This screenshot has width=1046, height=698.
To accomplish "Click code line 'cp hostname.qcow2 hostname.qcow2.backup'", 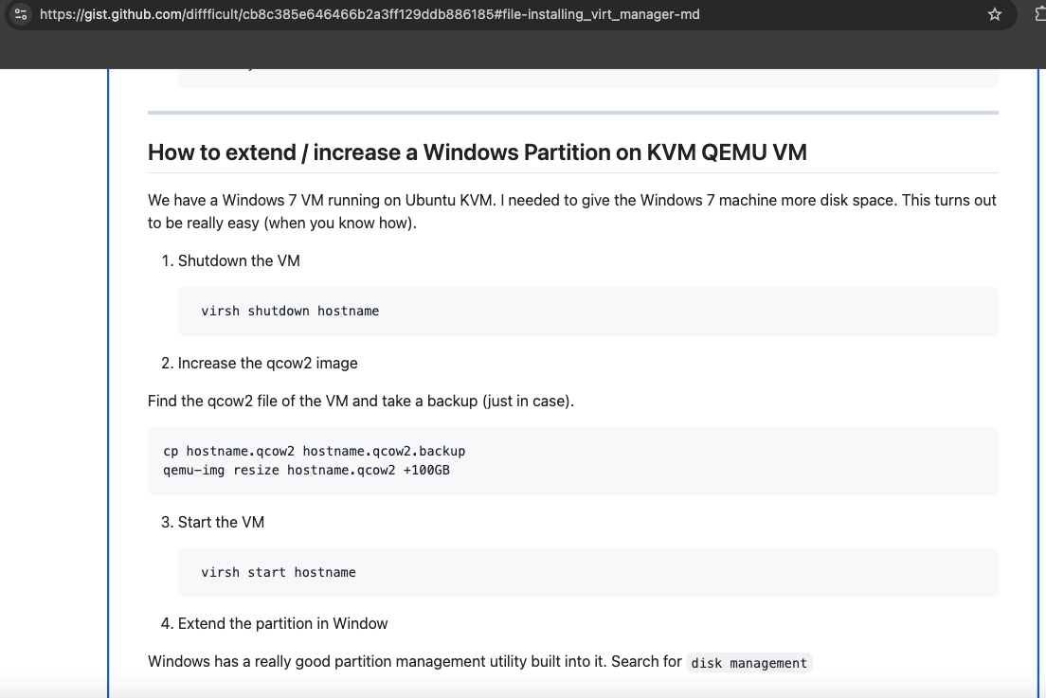I will coord(315,452).
